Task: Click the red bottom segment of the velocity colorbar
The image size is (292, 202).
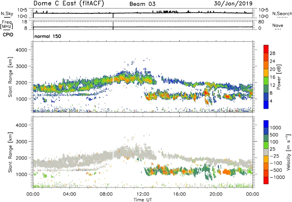Action: [x=266, y=180]
